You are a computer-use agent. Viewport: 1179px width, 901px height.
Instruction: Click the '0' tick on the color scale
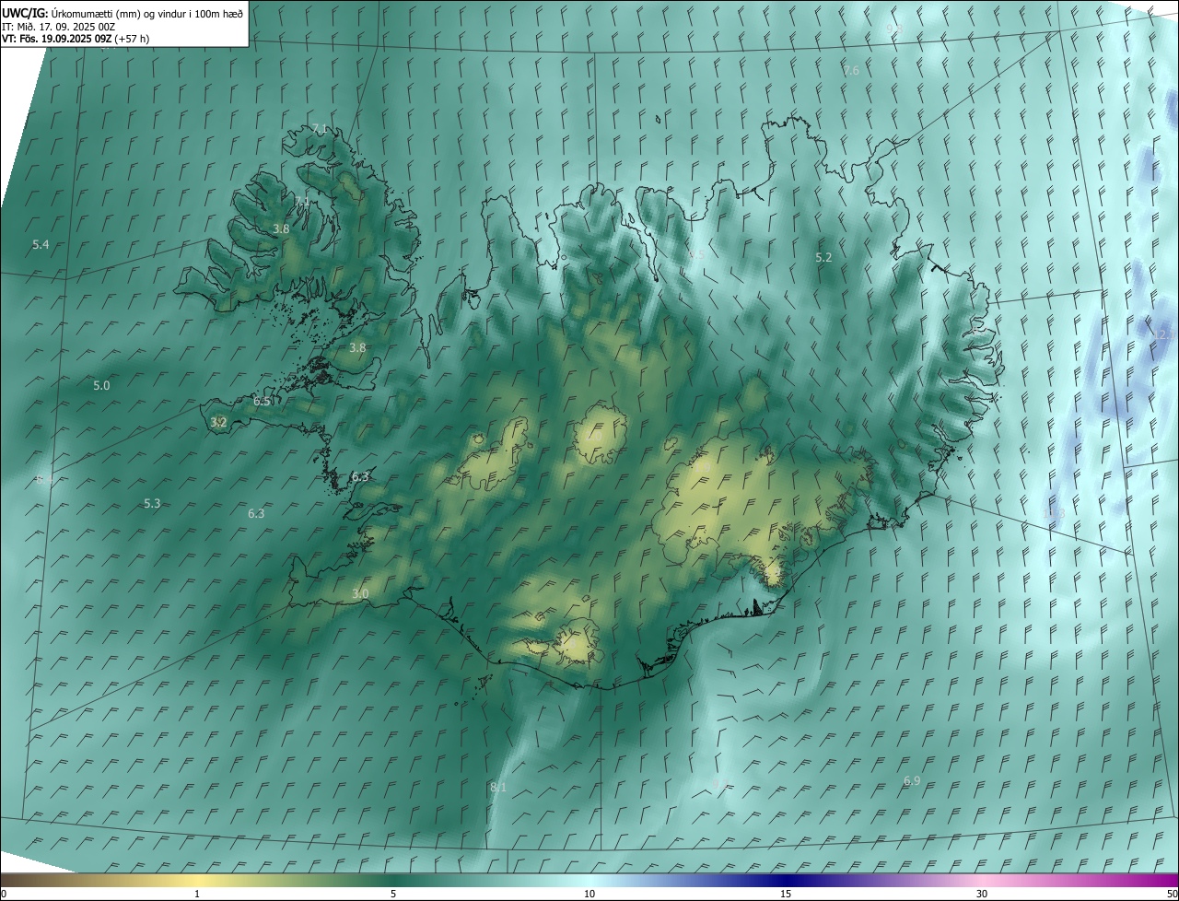3,894
